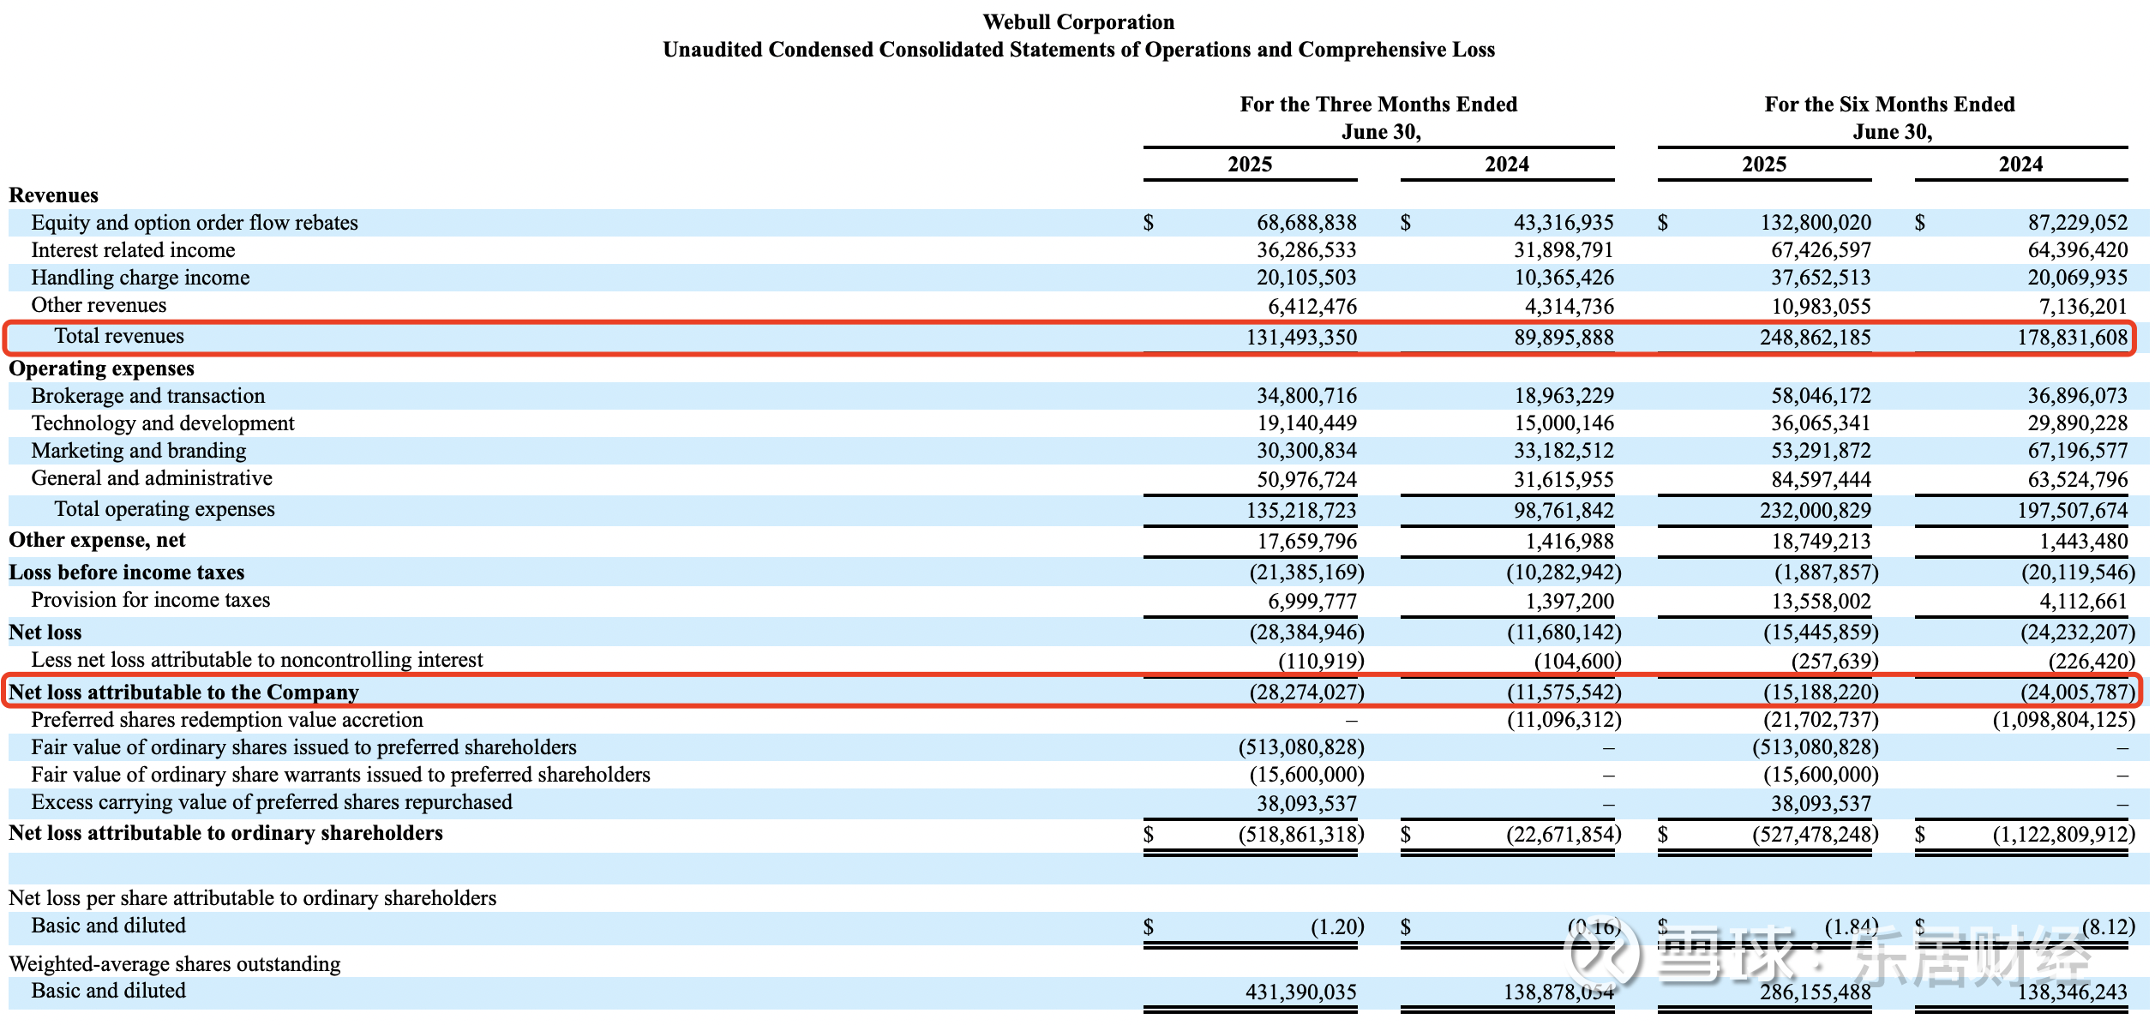Viewport: 2155px width, 1025px height.
Task: Select Provision for income taxes label
Action: pyautogui.click(x=150, y=600)
